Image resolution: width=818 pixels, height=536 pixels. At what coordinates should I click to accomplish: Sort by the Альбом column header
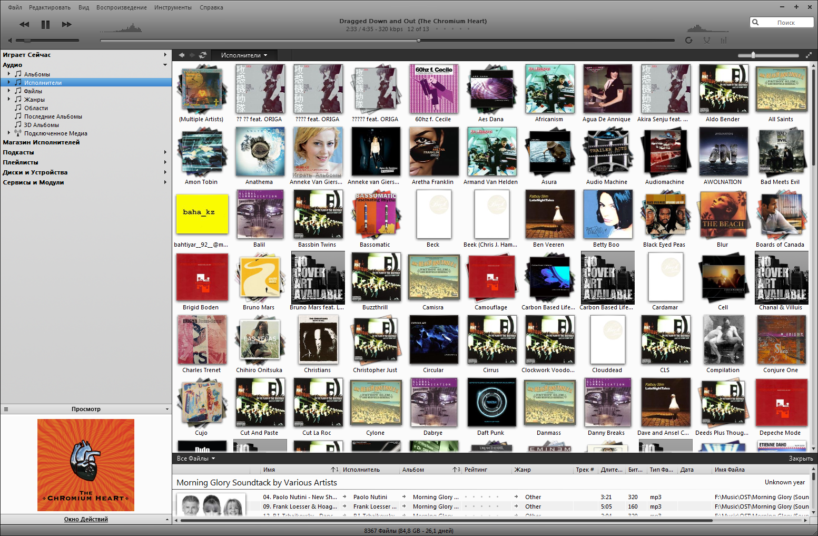430,470
